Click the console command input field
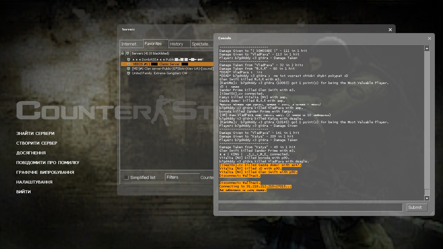This screenshot has width=443, height=249. tap(310, 207)
